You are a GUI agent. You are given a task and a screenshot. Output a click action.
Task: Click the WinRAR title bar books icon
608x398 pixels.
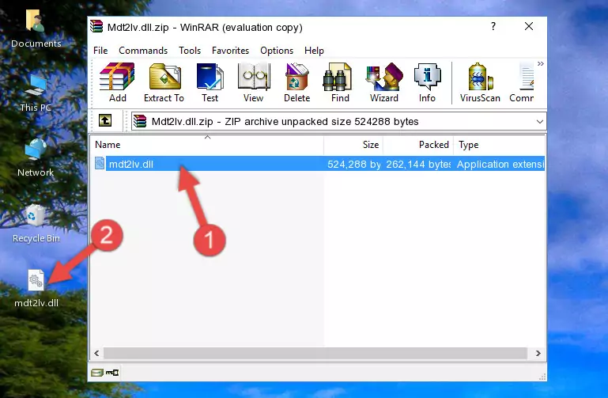pyautogui.click(x=96, y=27)
